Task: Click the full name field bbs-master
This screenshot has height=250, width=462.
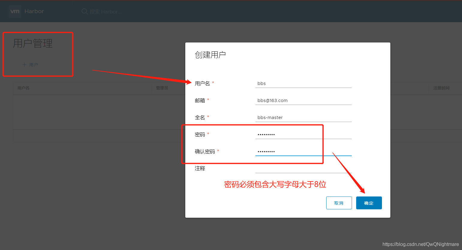Action: click(303, 118)
